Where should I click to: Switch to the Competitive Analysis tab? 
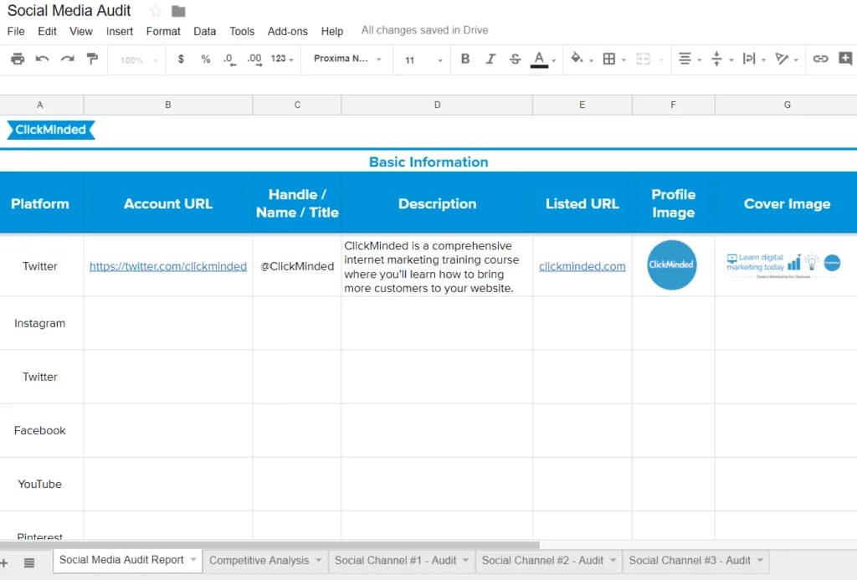259,561
